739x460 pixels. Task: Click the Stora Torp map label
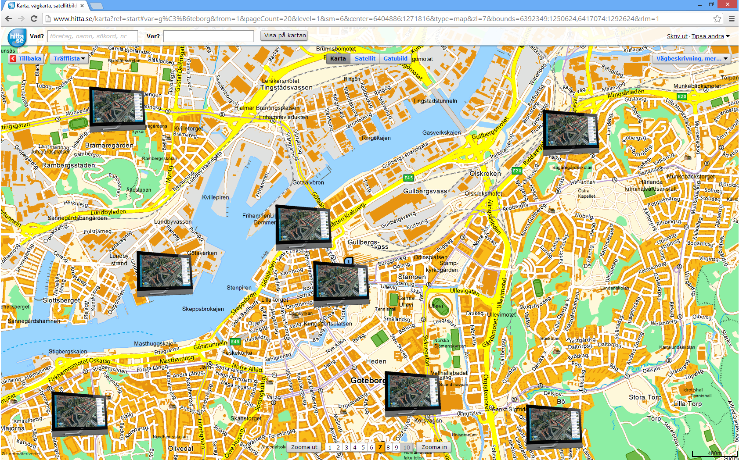(x=645, y=397)
